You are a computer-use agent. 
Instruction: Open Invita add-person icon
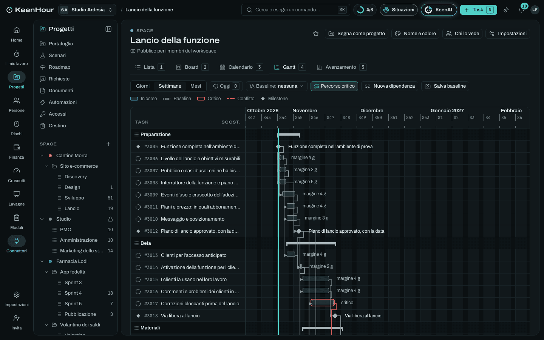[17, 322]
